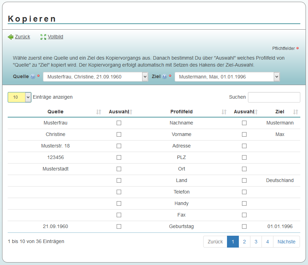Click the Nächste pagination button
The height and width of the screenshot is (265, 308).
pyautogui.click(x=286, y=242)
